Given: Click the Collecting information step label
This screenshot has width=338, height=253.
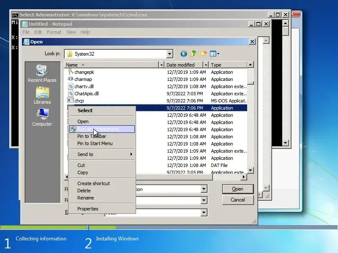Looking at the screenshot, I should click(41, 239).
